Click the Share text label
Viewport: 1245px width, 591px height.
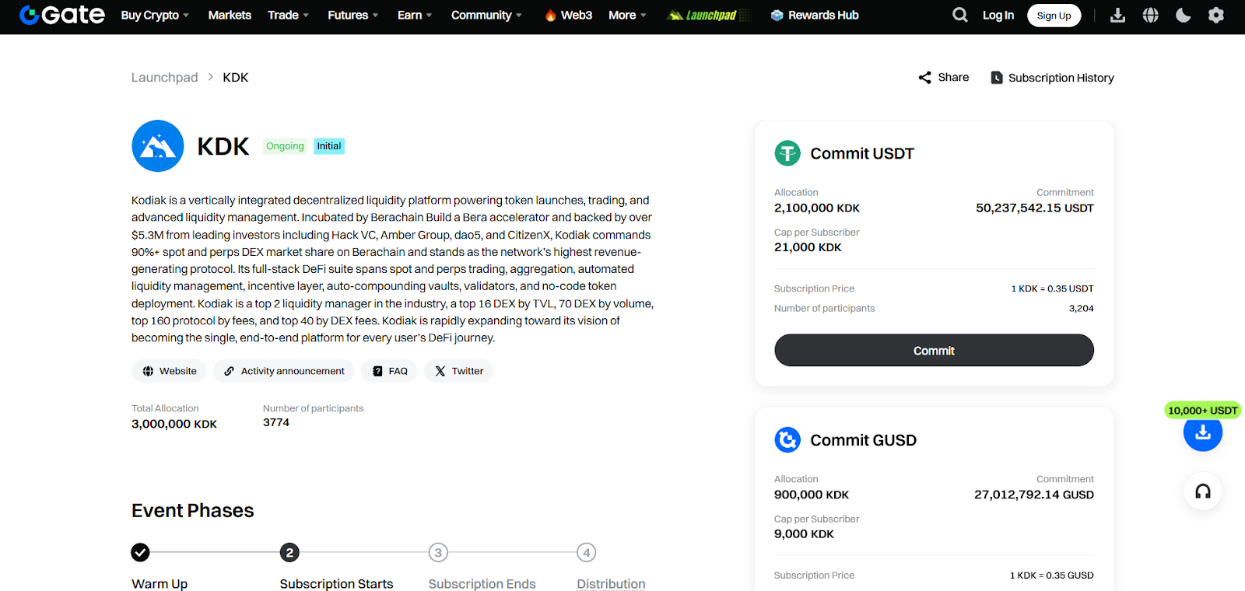coord(953,77)
